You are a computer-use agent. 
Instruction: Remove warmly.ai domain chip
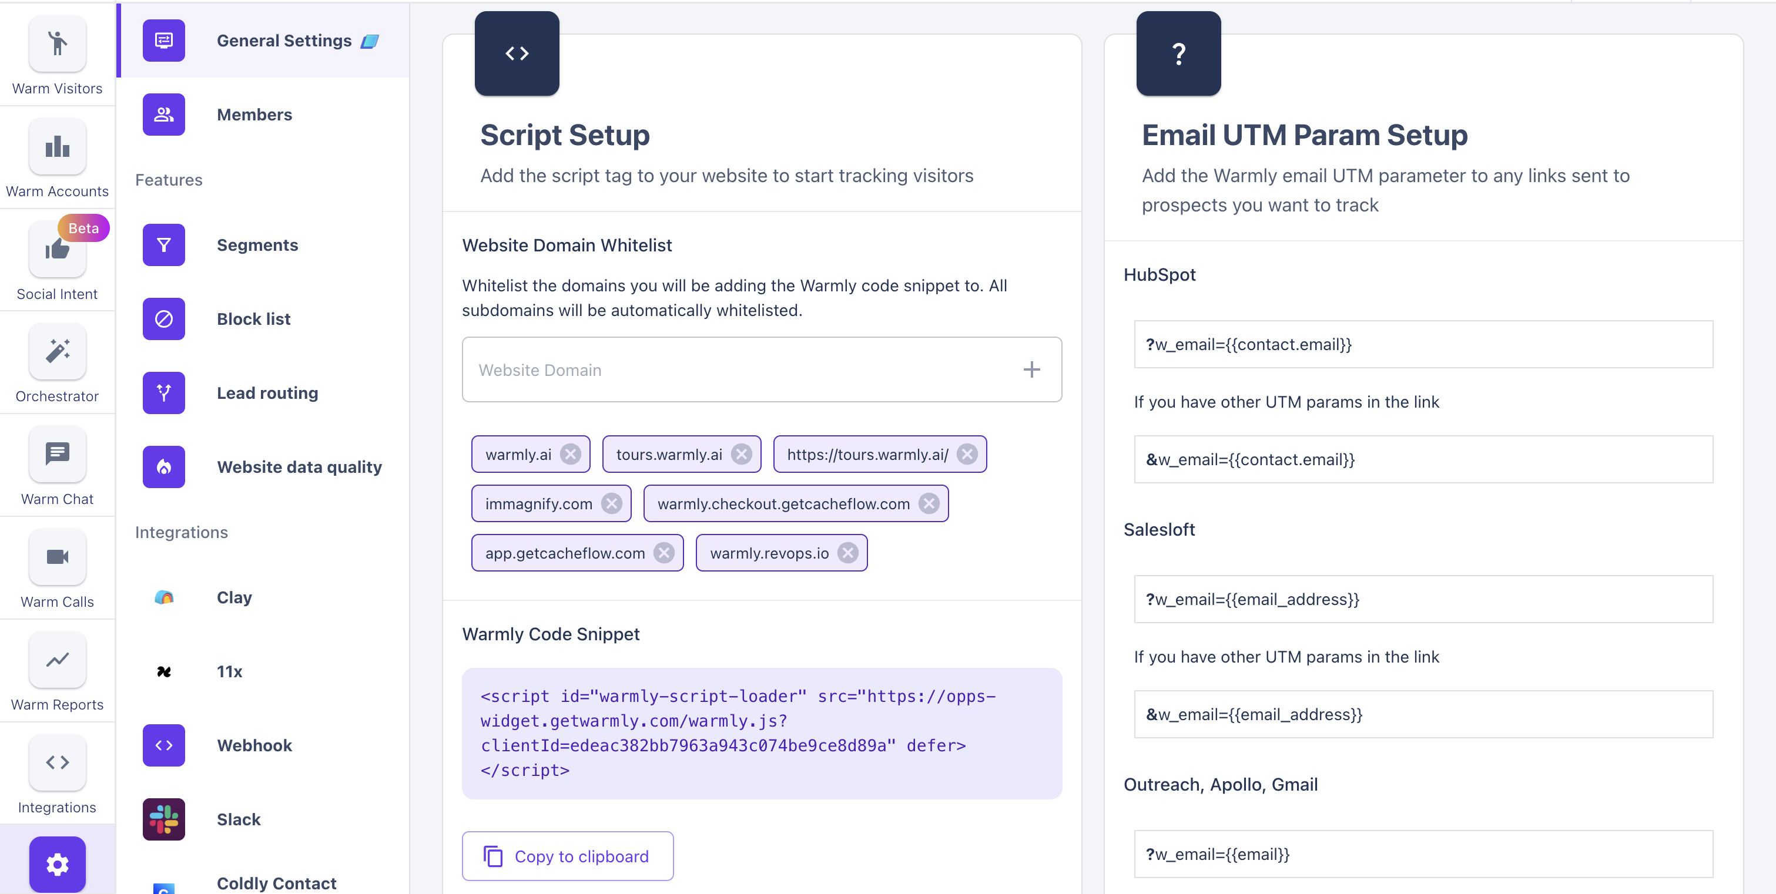click(570, 454)
